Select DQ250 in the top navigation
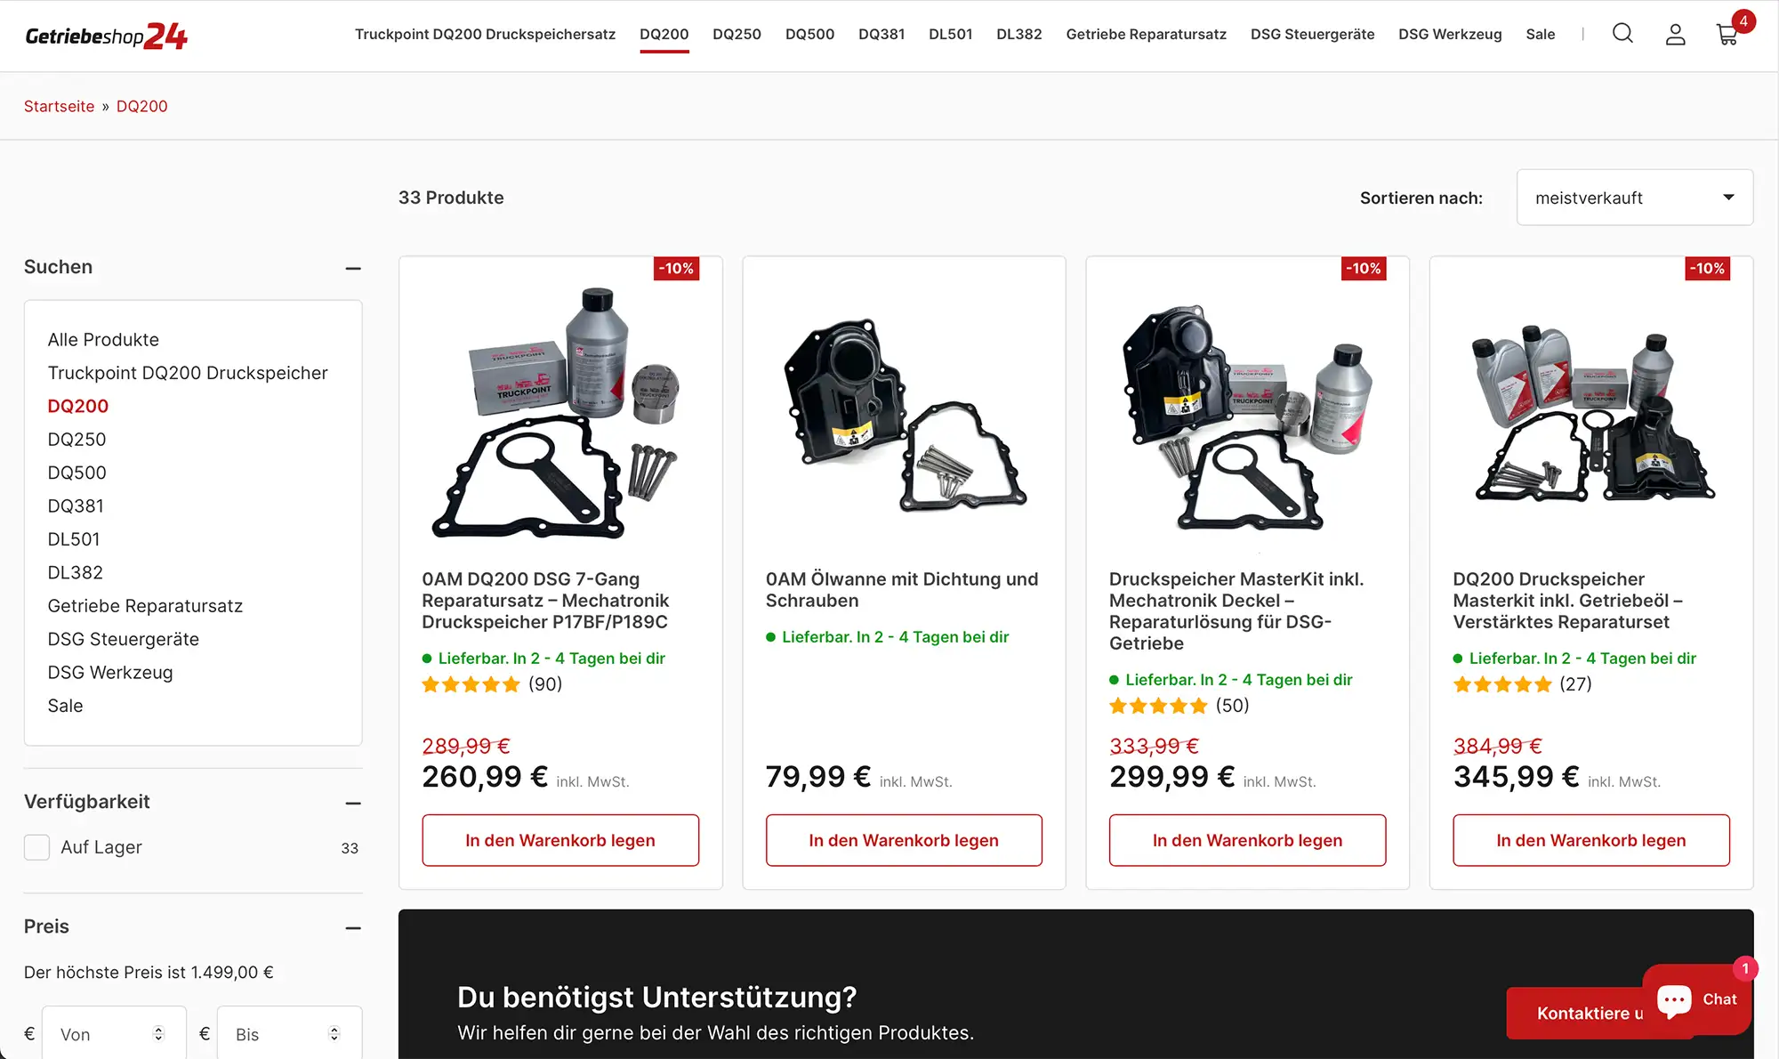 [x=737, y=34]
